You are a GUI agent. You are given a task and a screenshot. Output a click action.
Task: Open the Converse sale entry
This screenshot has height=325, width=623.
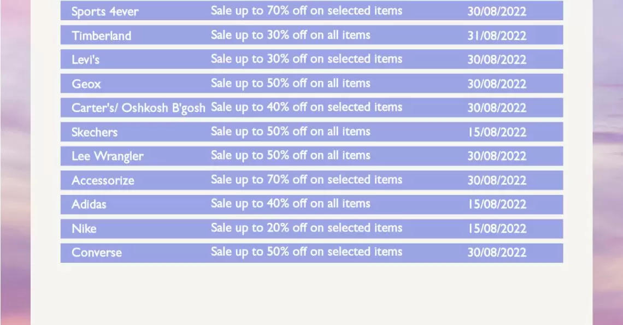tap(311, 253)
